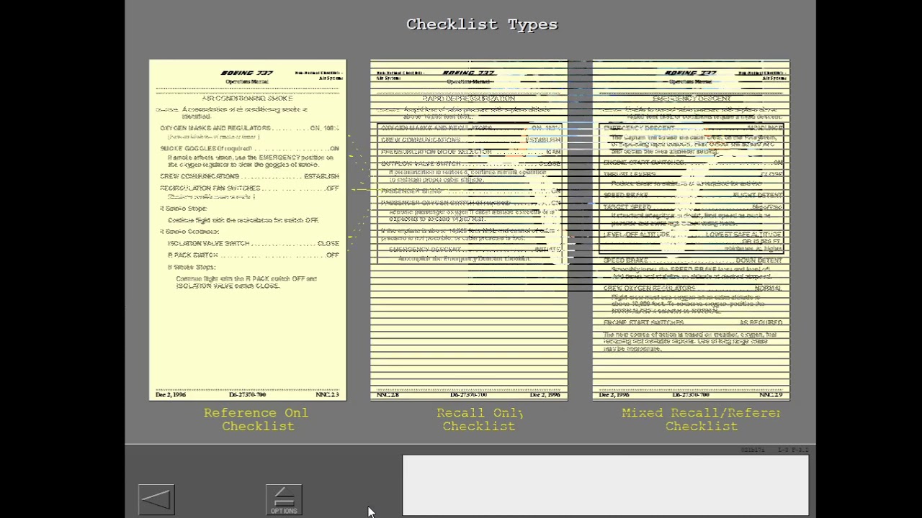The width and height of the screenshot is (922, 518).
Task: Click the "NNC.2.3" page number
Action: (x=327, y=395)
